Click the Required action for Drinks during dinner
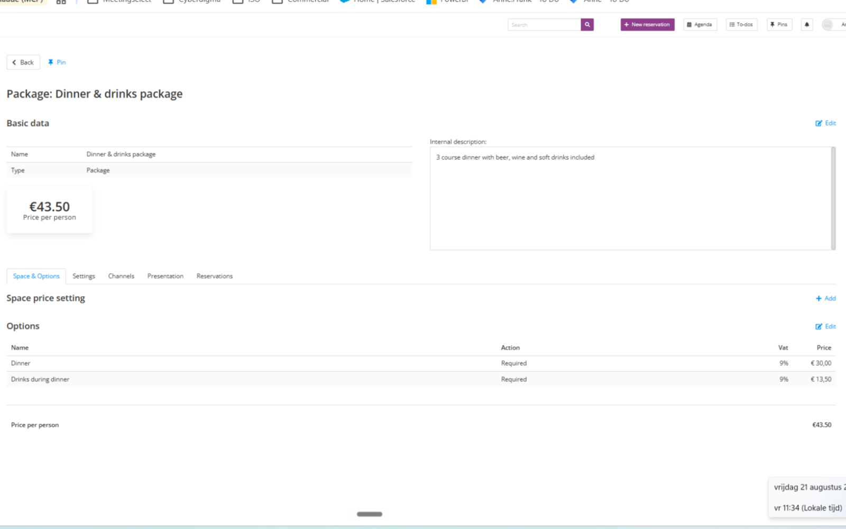This screenshot has width=846, height=529. click(x=514, y=379)
